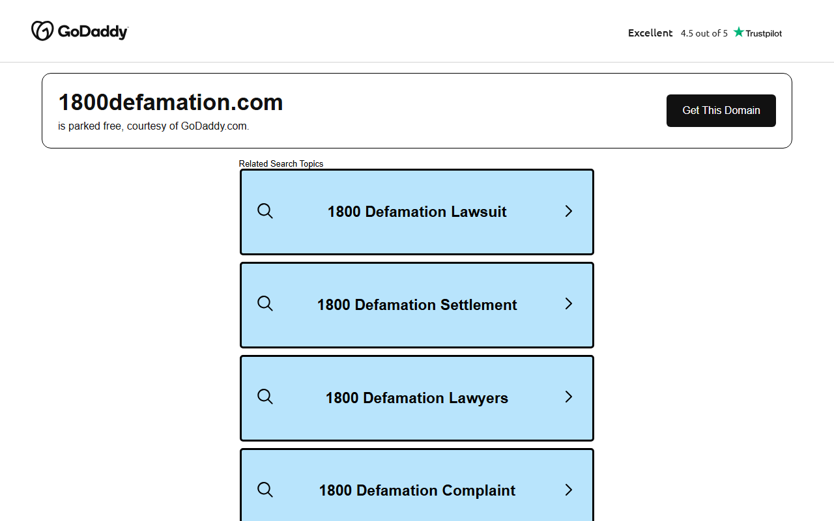This screenshot has width=834, height=521.
Task: Click search icon beside 1800 Defamation Settlement
Action: click(265, 303)
